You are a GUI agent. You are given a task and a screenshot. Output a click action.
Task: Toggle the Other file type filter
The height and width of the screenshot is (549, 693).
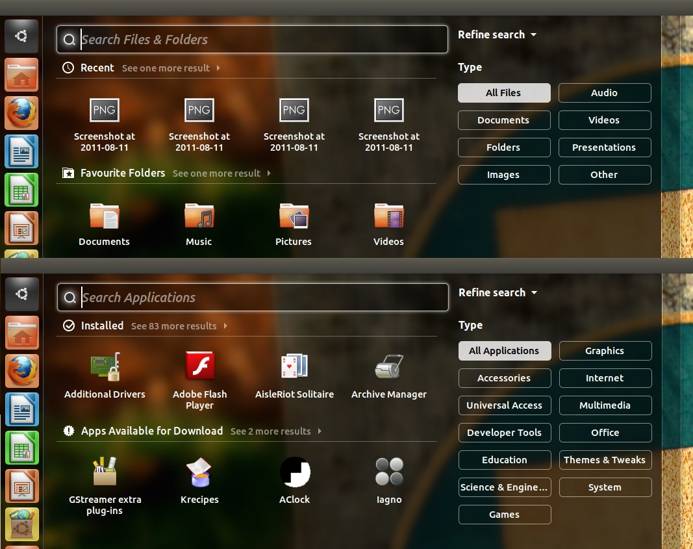pyautogui.click(x=605, y=175)
